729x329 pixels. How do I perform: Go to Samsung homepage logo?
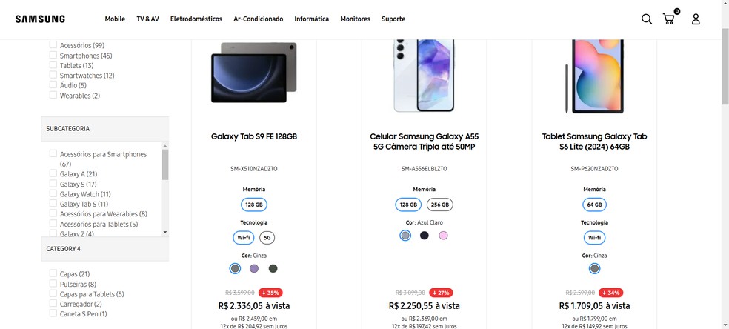40,19
